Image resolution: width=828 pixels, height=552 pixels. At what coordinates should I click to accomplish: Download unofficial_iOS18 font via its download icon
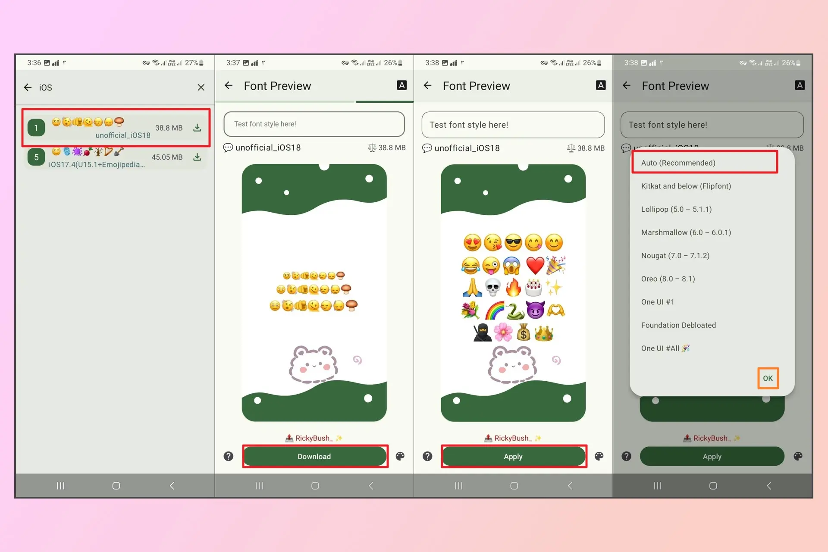pos(197,128)
